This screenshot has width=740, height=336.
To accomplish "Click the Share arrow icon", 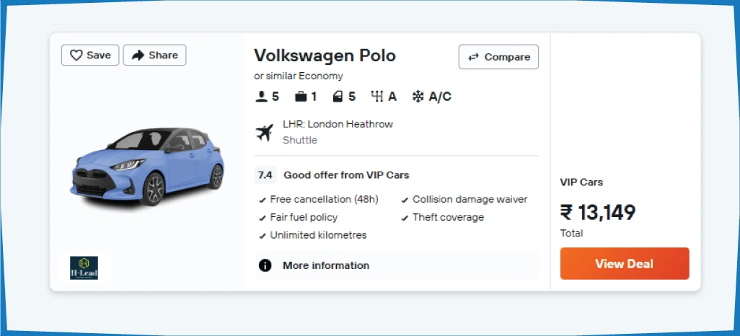I will coord(138,56).
